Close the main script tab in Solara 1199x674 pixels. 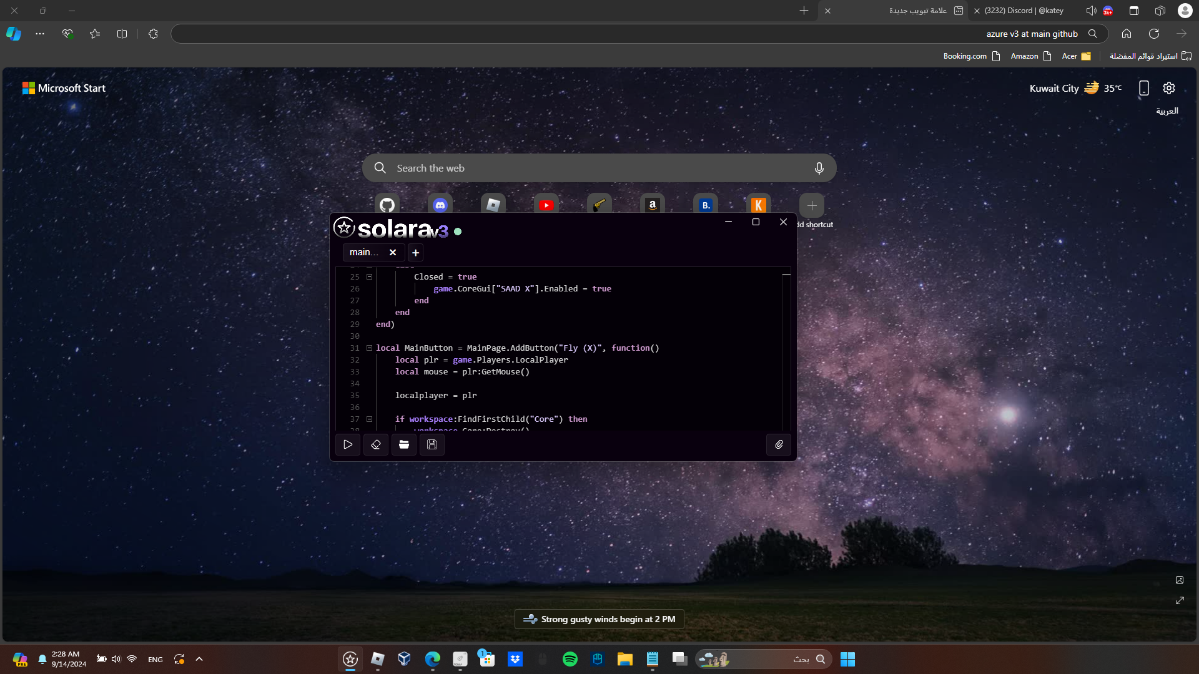(393, 253)
